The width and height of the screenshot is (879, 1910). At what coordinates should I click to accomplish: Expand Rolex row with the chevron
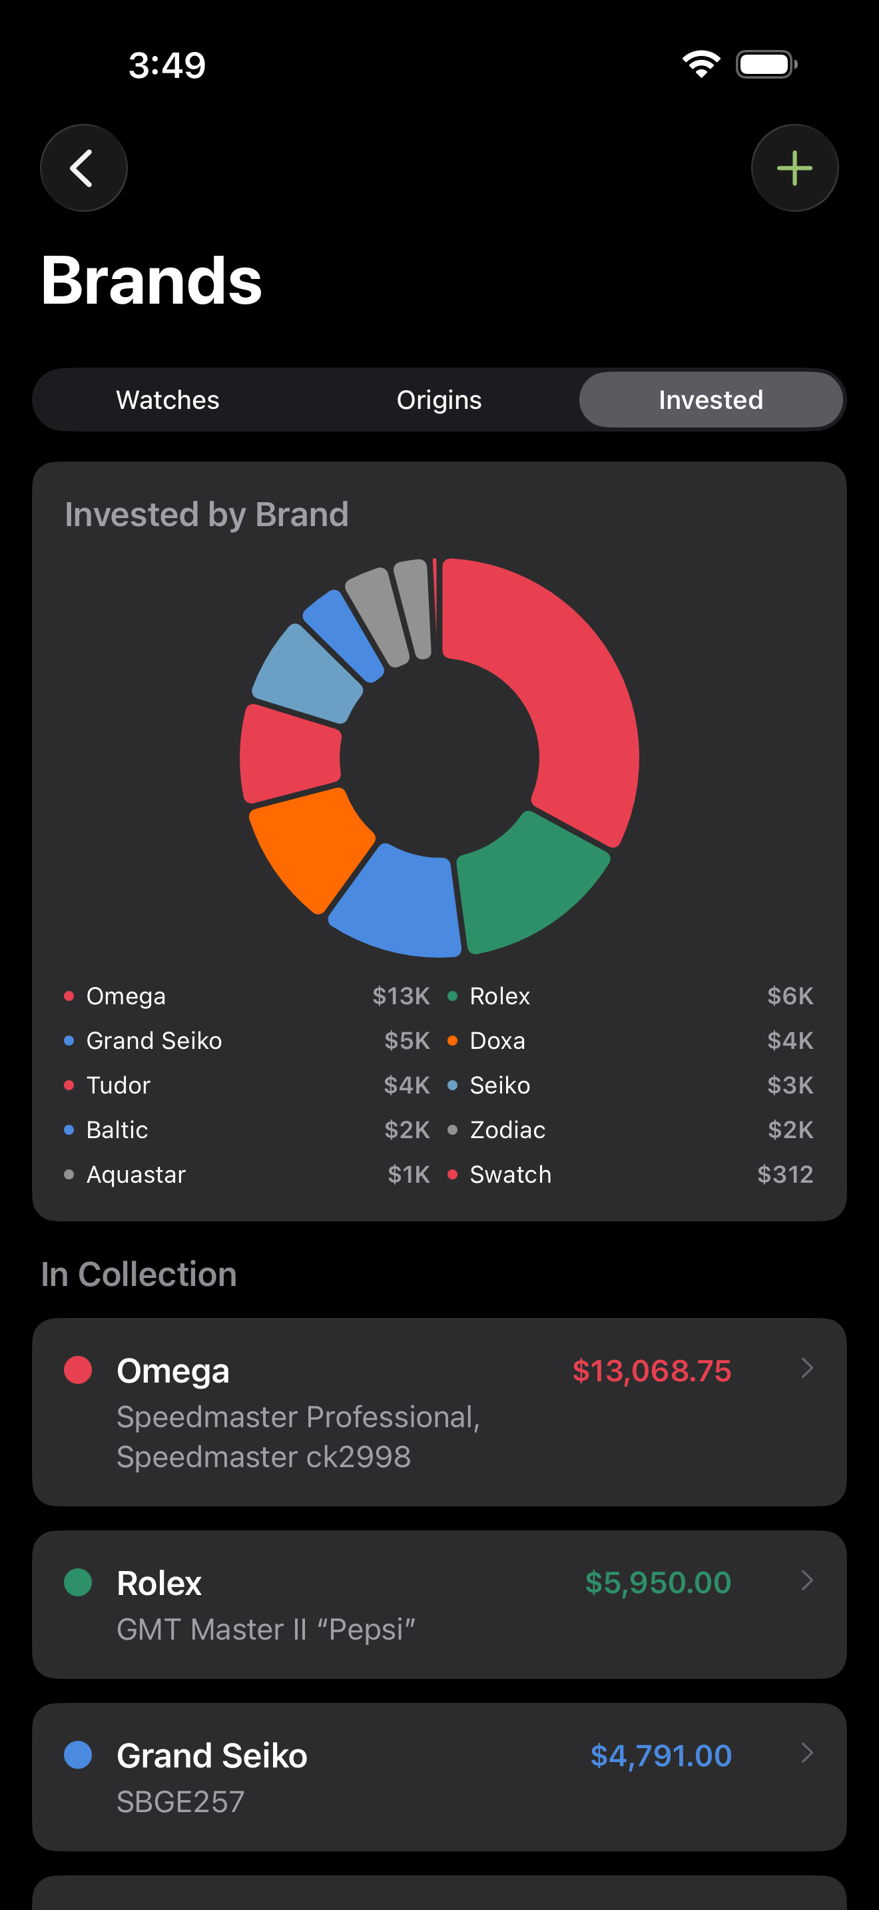[807, 1580]
